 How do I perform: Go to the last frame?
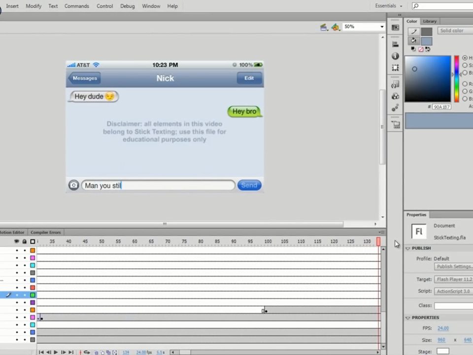(71, 352)
